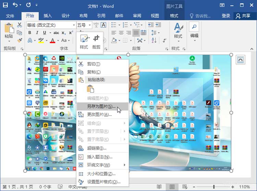Cut selection using ribbon scissors icon
Image resolution: width=257 pixels, height=191 pixels.
pos(20,25)
